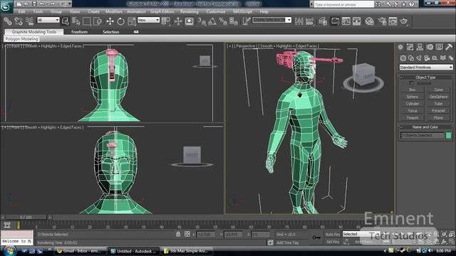Click the Sphere primitive button

pos(412,97)
